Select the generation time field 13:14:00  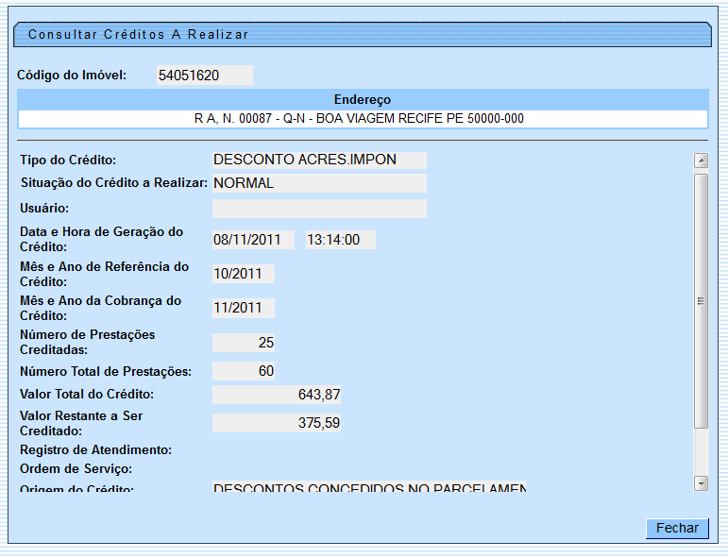coord(340,240)
